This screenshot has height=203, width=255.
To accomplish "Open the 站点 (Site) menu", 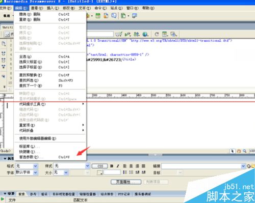I will click(116, 8).
